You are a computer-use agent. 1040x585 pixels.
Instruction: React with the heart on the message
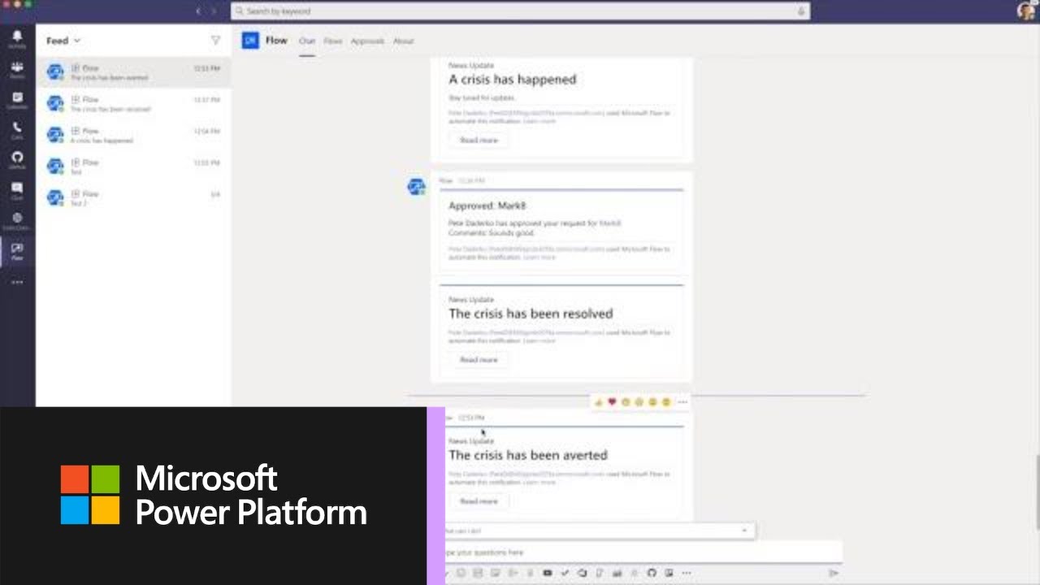pos(612,401)
